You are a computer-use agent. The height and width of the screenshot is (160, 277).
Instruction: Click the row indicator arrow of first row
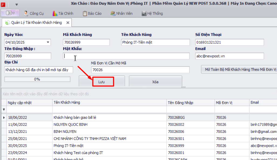(x=4, y=118)
